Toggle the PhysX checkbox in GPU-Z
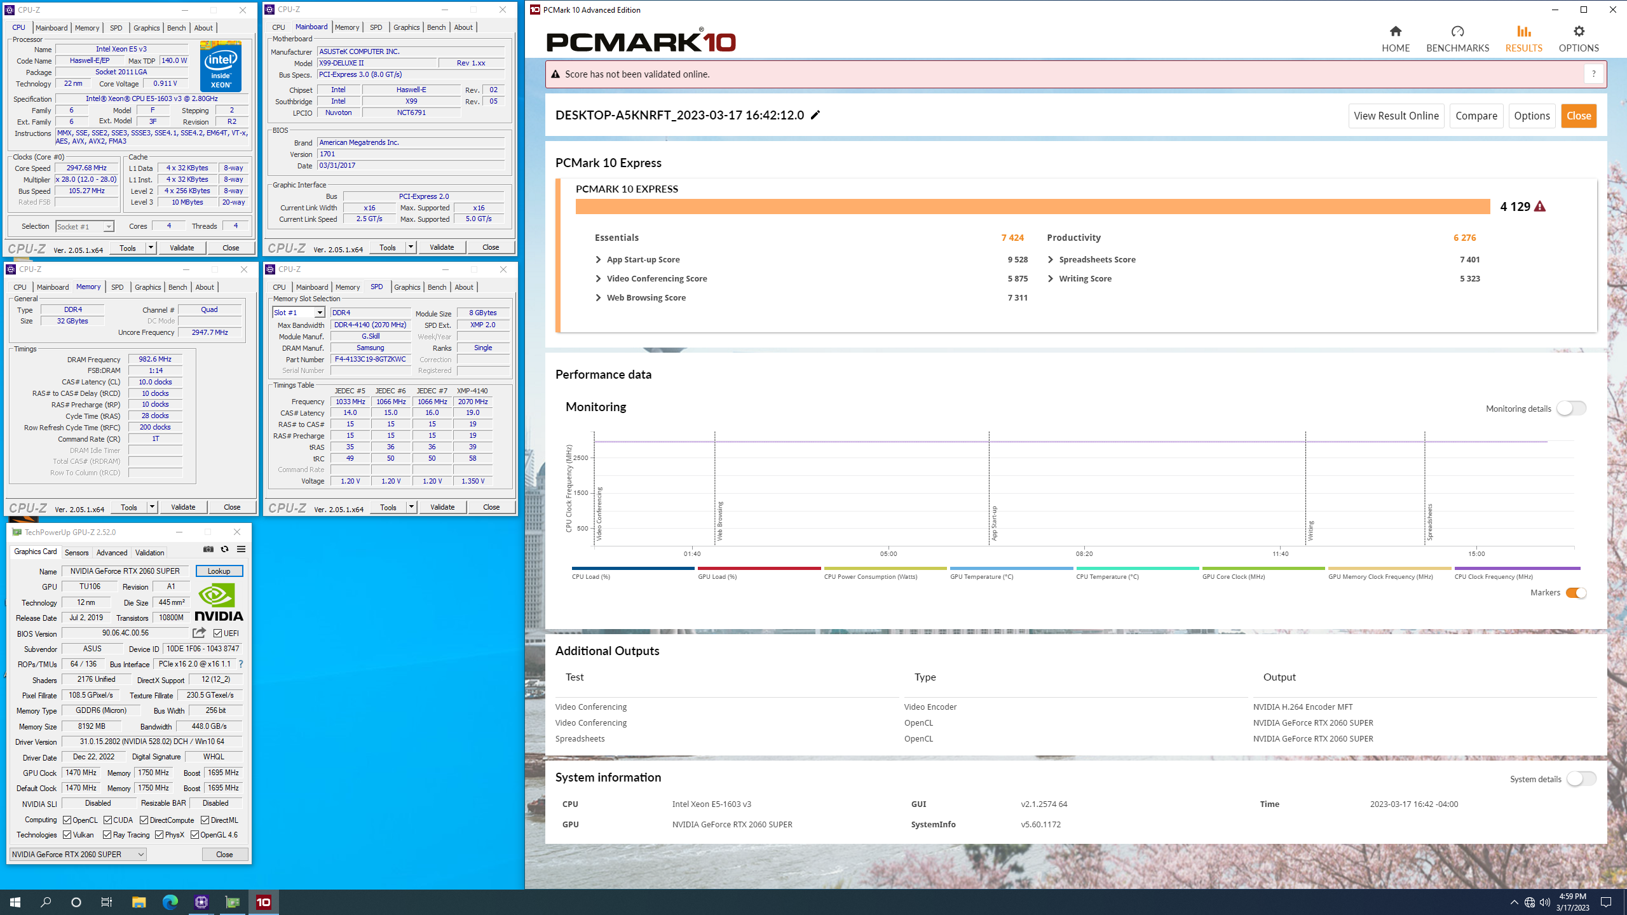 (x=159, y=835)
